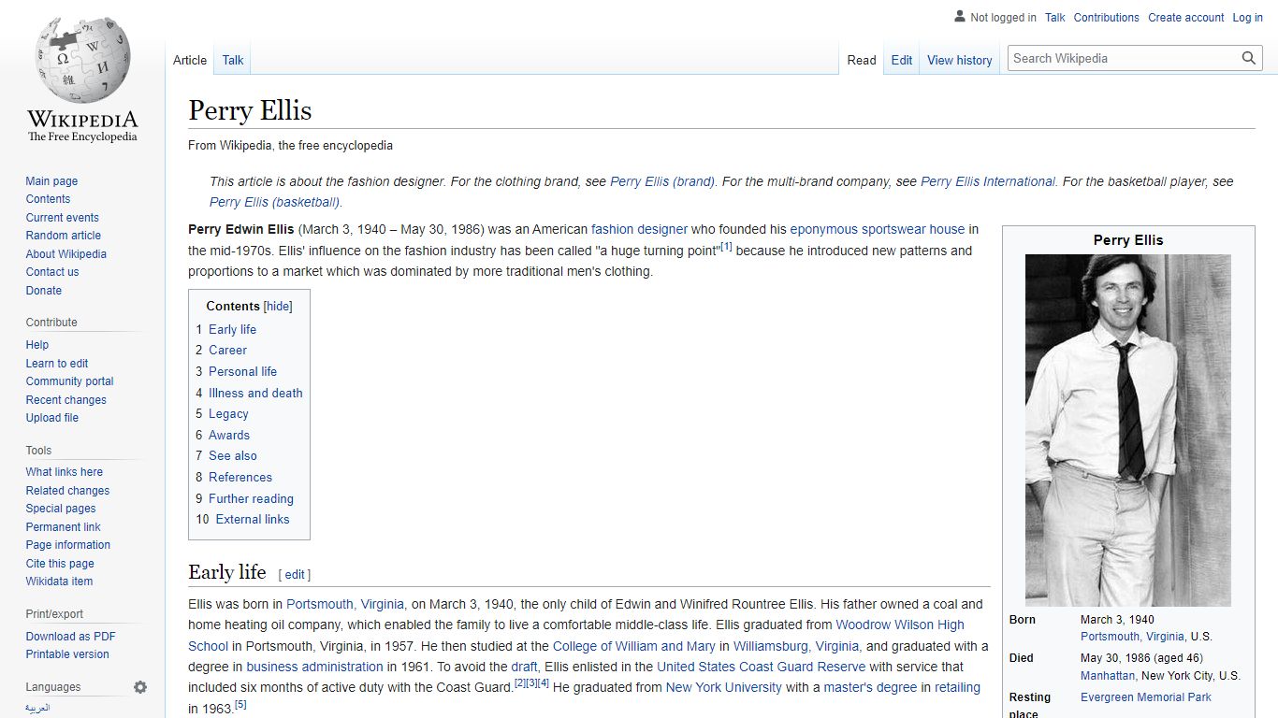Screen dimensions: 1278x718
Task: Open About Wikipedia link
Action: 65,254
